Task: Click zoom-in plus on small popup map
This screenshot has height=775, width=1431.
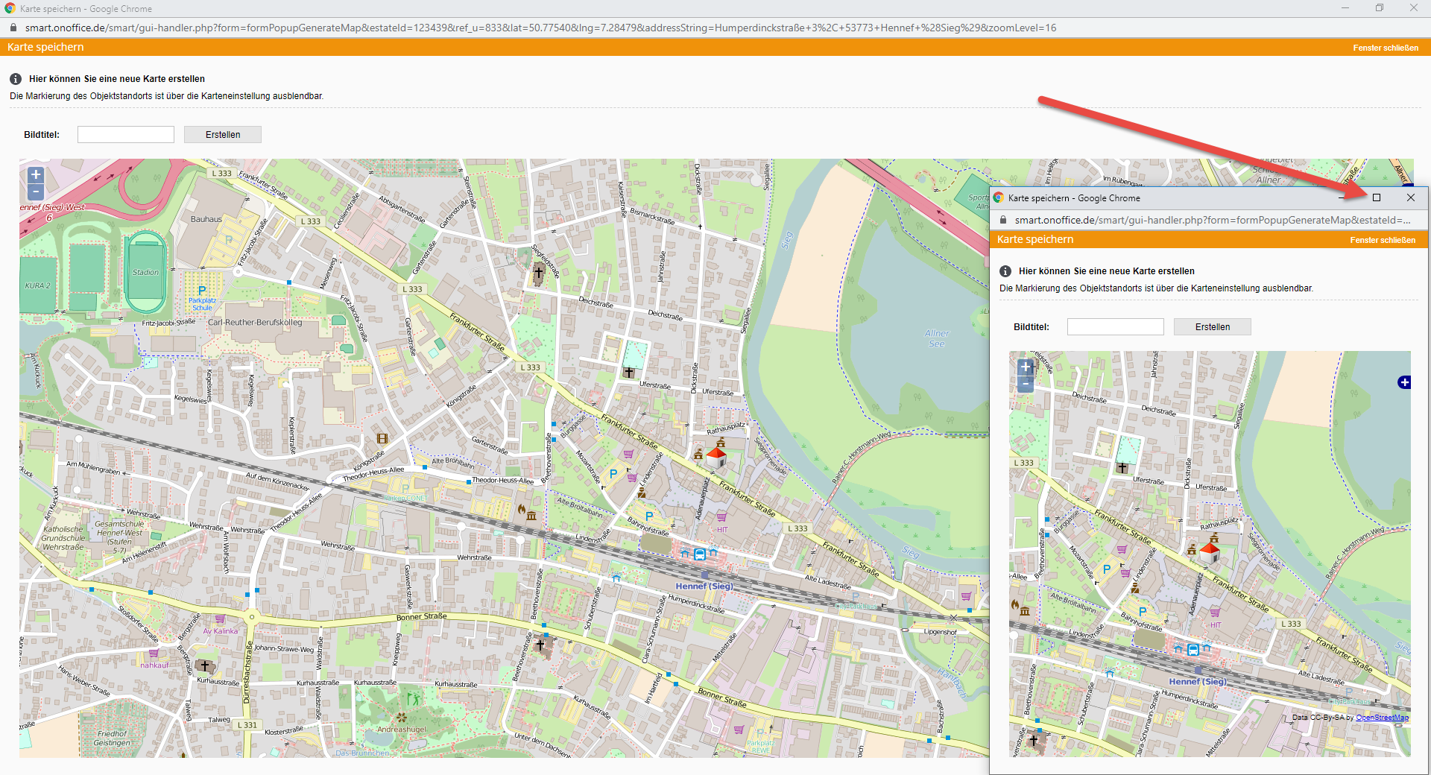Action: coord(1026,367)
